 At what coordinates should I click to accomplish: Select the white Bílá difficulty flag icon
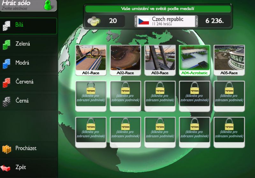click(x=6, y=26)
